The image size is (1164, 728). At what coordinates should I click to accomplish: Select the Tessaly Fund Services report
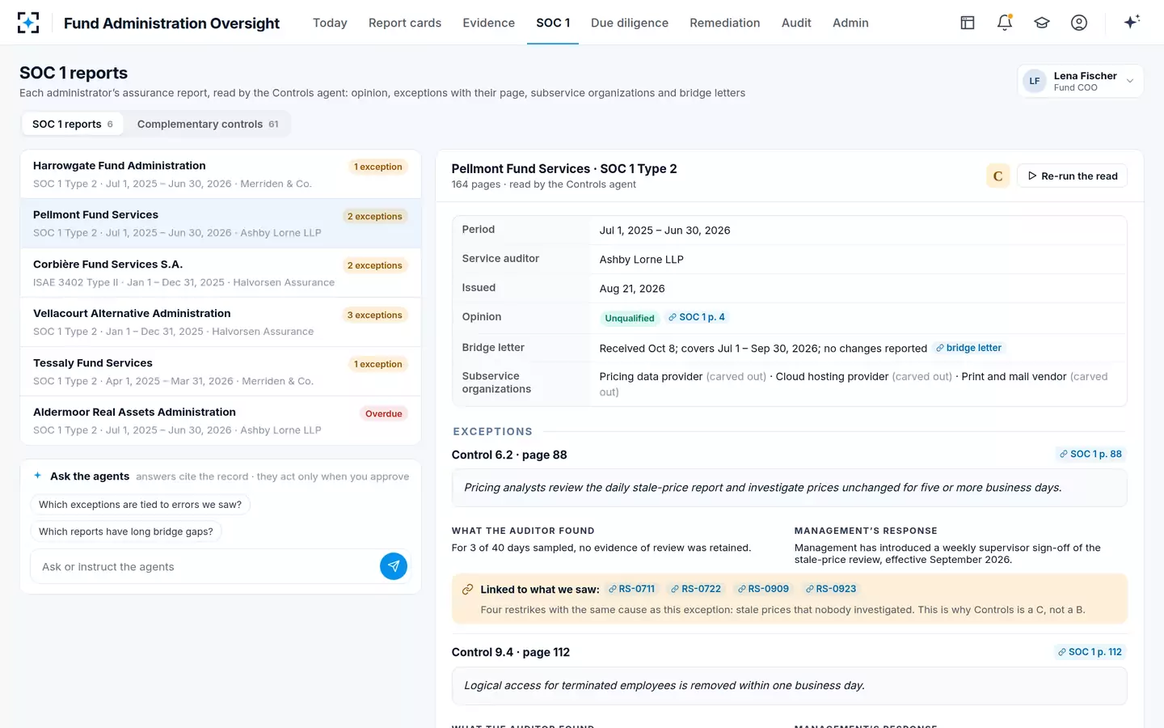(x=221, y=371)
